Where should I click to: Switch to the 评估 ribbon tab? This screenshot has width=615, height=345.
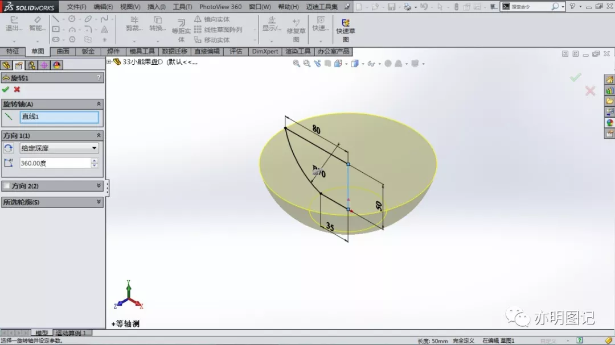coord(236,51)
